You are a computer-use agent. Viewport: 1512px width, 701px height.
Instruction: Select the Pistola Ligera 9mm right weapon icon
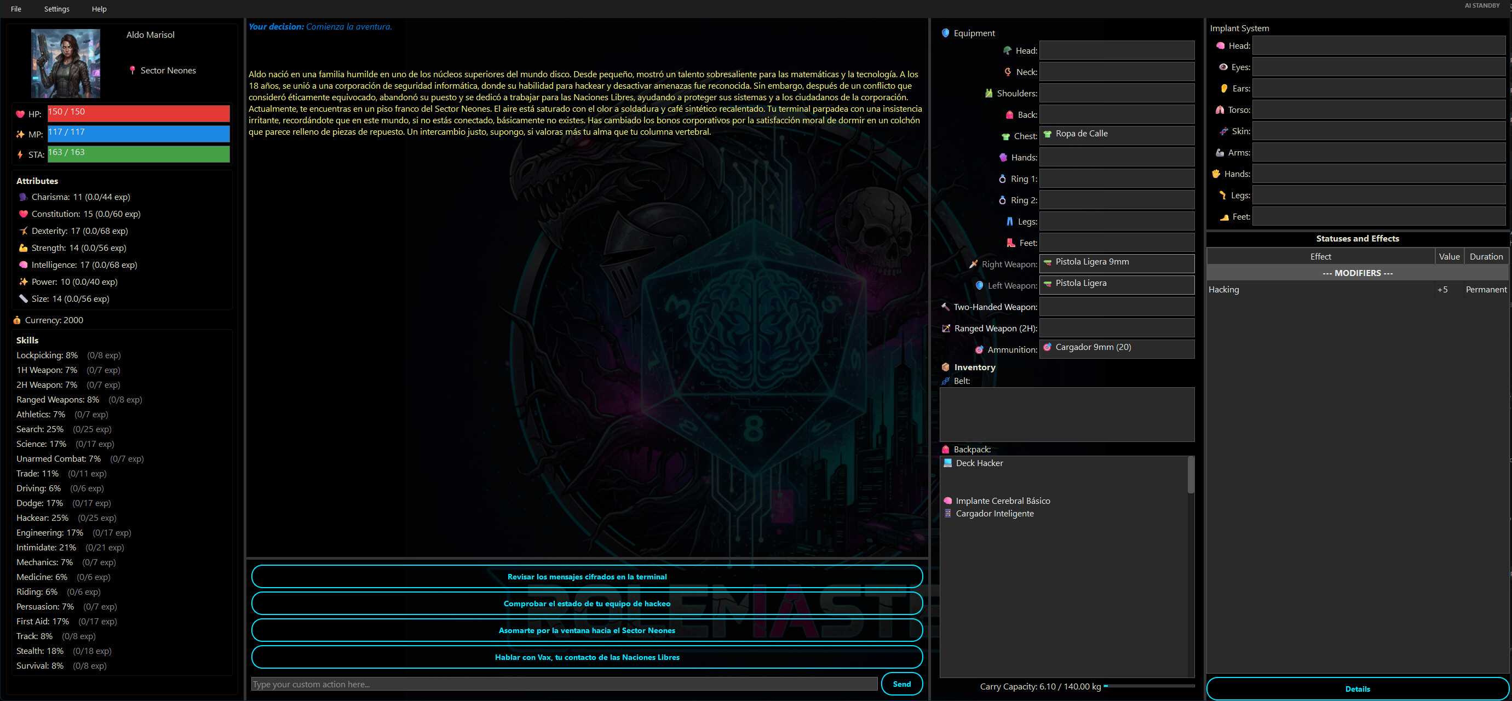click(1048, 262)
